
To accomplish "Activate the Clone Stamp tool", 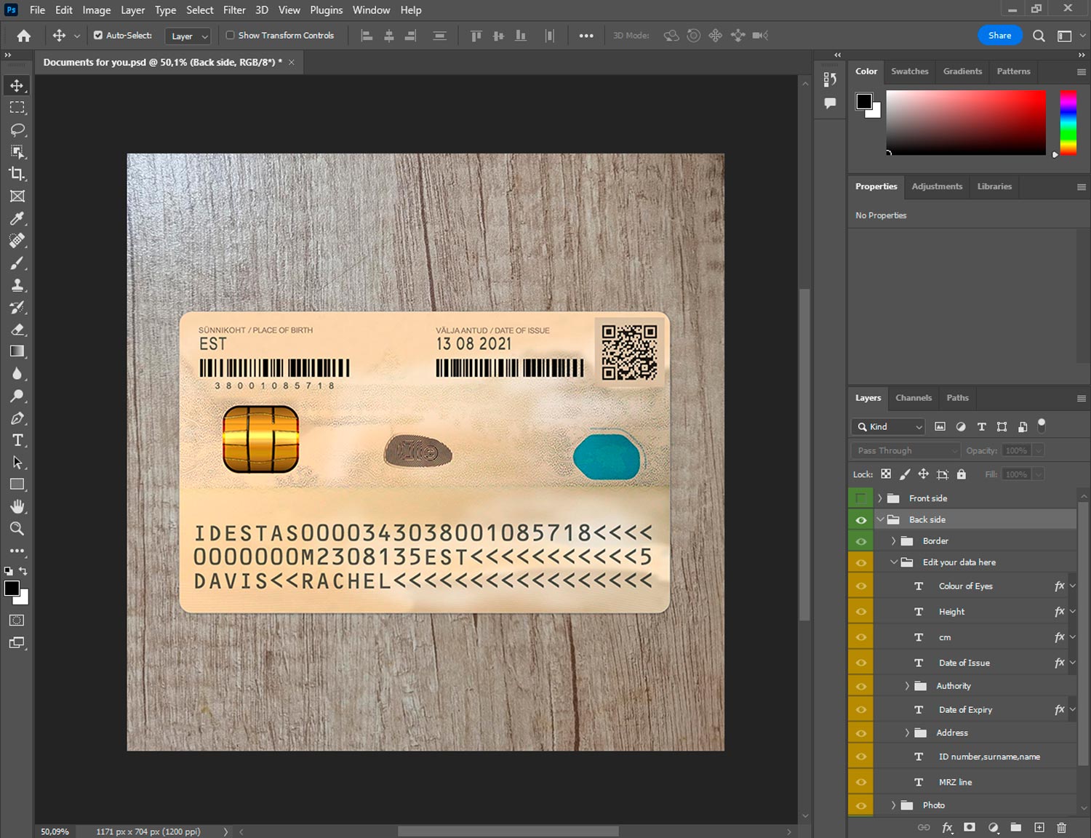I will [x=17, y=285].
